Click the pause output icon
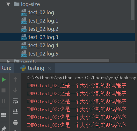This screenshot has width=137, height=131. point(4,101)
